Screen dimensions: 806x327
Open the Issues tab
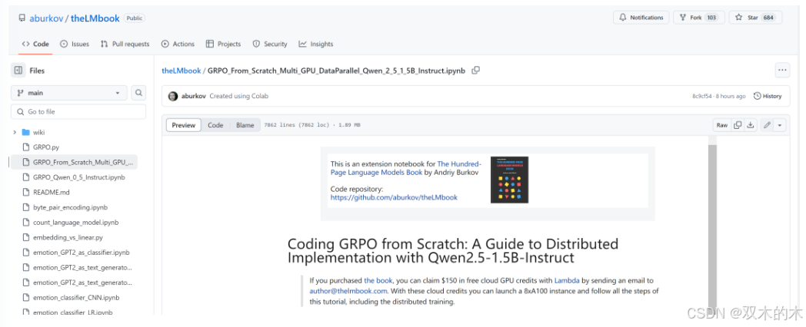pos(75,45)
